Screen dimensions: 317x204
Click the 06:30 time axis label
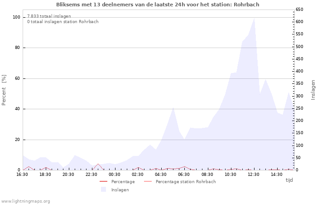(184, 175)
